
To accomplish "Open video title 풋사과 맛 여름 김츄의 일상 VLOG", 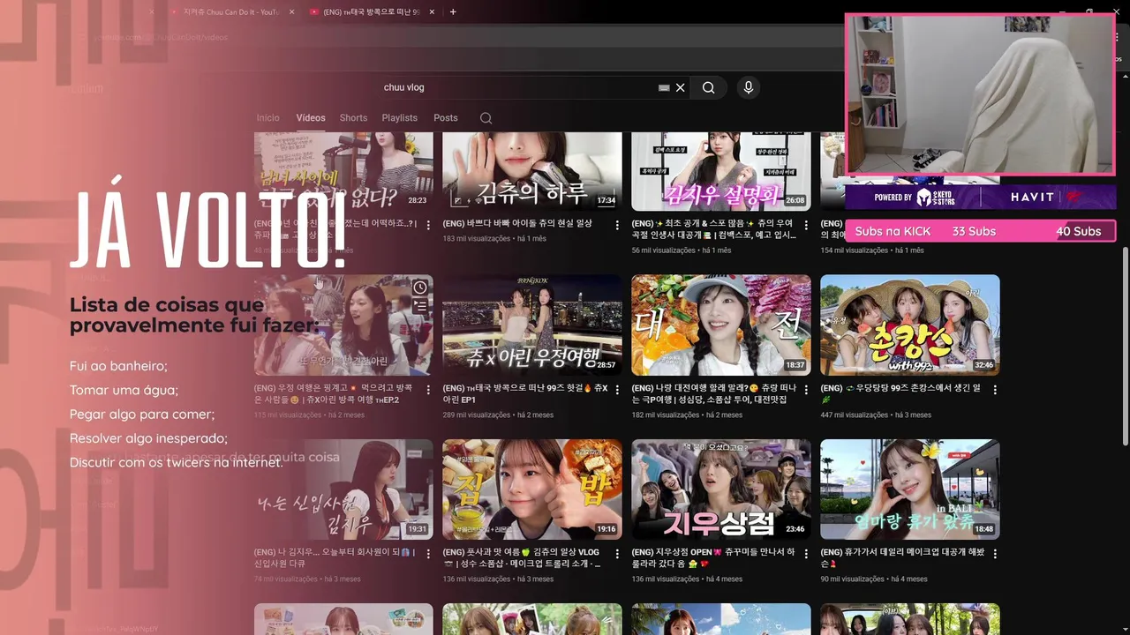I will 522,557.
